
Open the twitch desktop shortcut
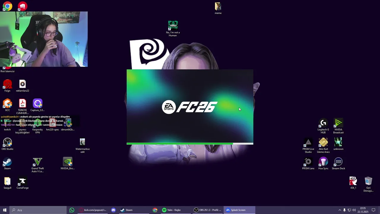7,125
